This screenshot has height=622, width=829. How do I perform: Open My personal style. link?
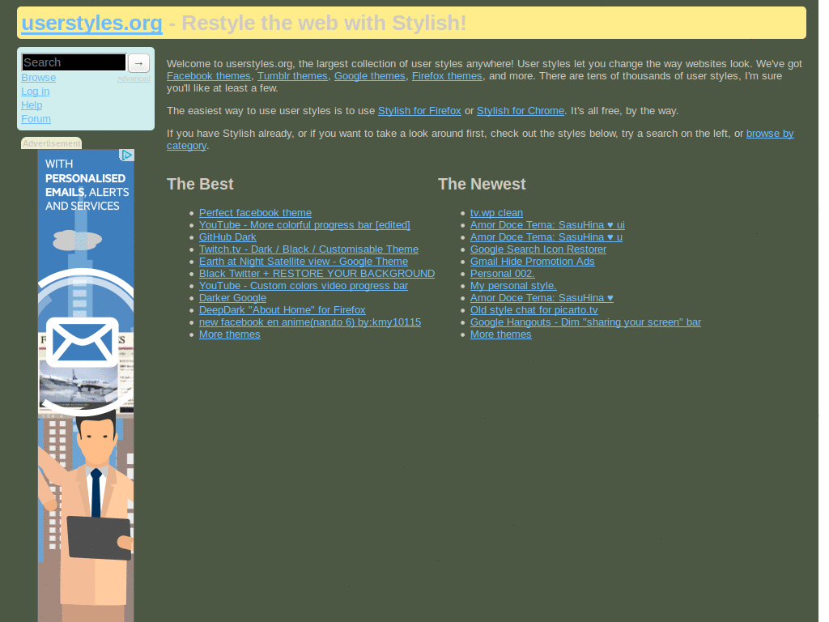coord(513,286)
